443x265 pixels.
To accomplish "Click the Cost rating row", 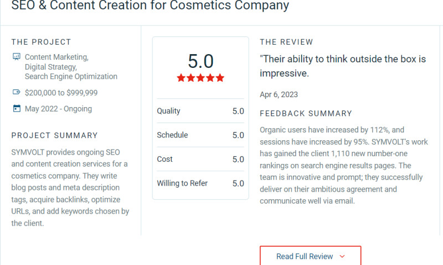I will 200,160.
